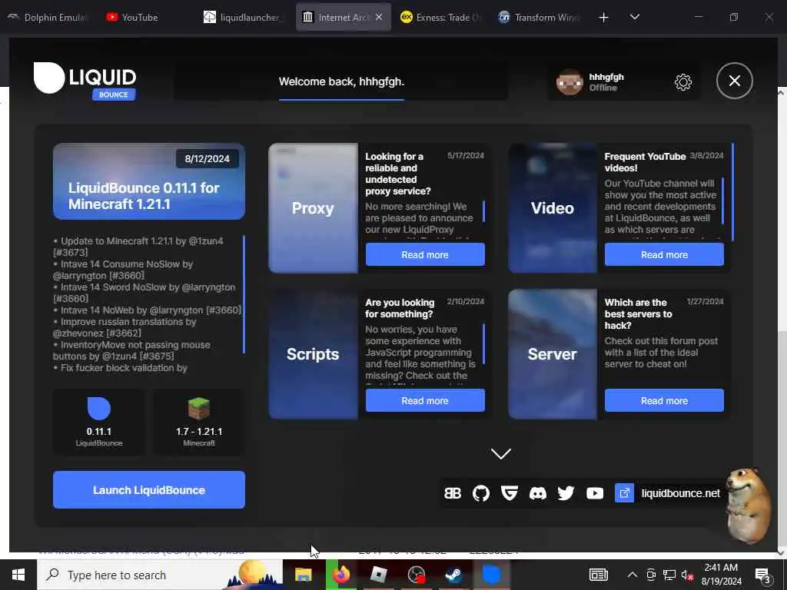Open the YouTube icon link in footer
The height and width of the screenshot is (590, 787).
[595, 493]
